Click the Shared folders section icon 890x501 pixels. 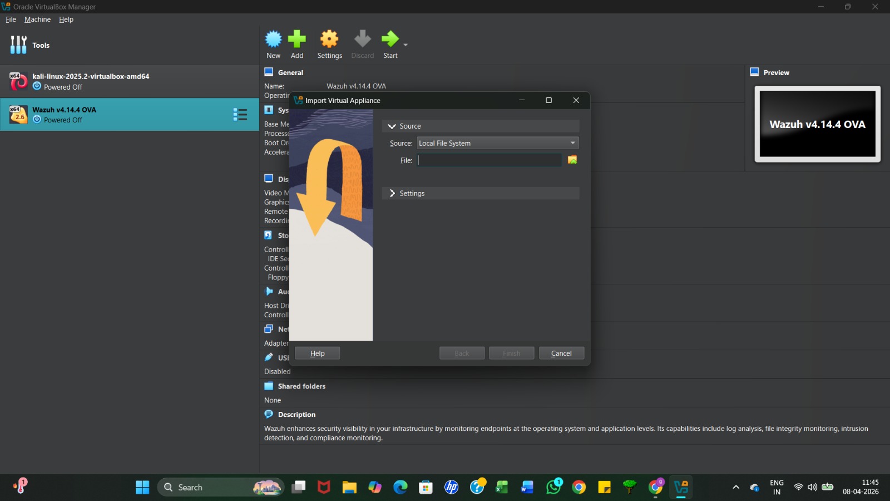click(x=269, y=386)
